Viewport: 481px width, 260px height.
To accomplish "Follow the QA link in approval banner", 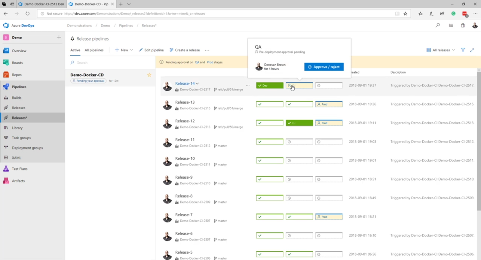I will (x=197, y=62).
